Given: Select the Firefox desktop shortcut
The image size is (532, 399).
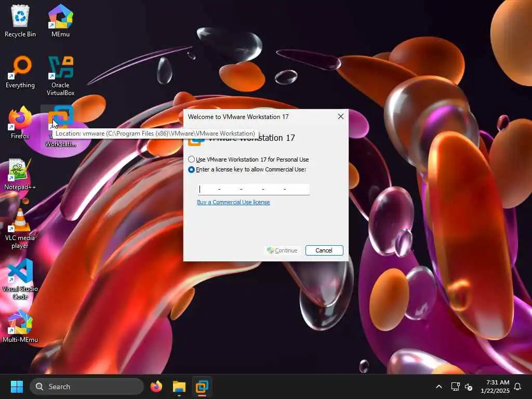Looking at the screenshot, I should 20,123.
